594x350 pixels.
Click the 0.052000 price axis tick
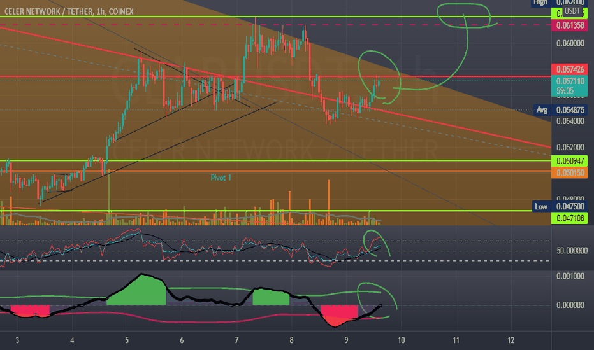(570, 147)
